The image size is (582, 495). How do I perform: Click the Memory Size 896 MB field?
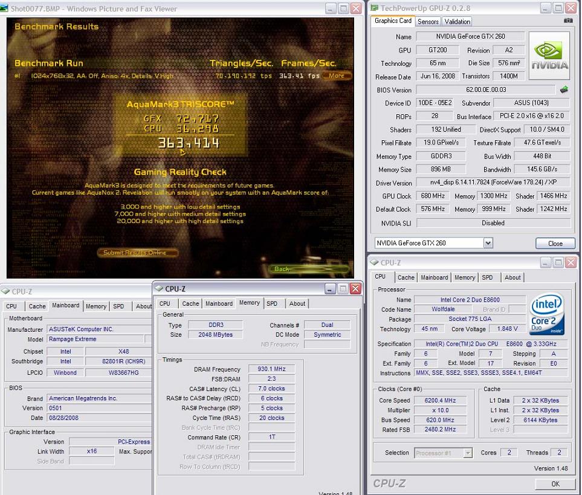pos(441,169)
